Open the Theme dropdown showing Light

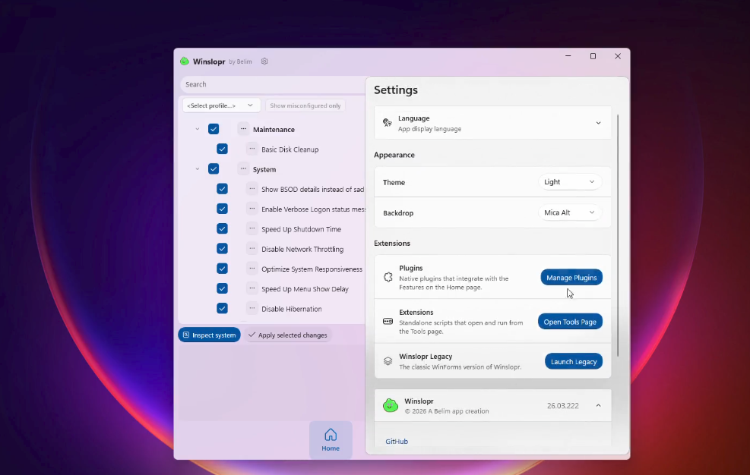tap(569, 182)
